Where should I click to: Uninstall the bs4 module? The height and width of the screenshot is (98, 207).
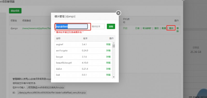(x=108, y=75)
